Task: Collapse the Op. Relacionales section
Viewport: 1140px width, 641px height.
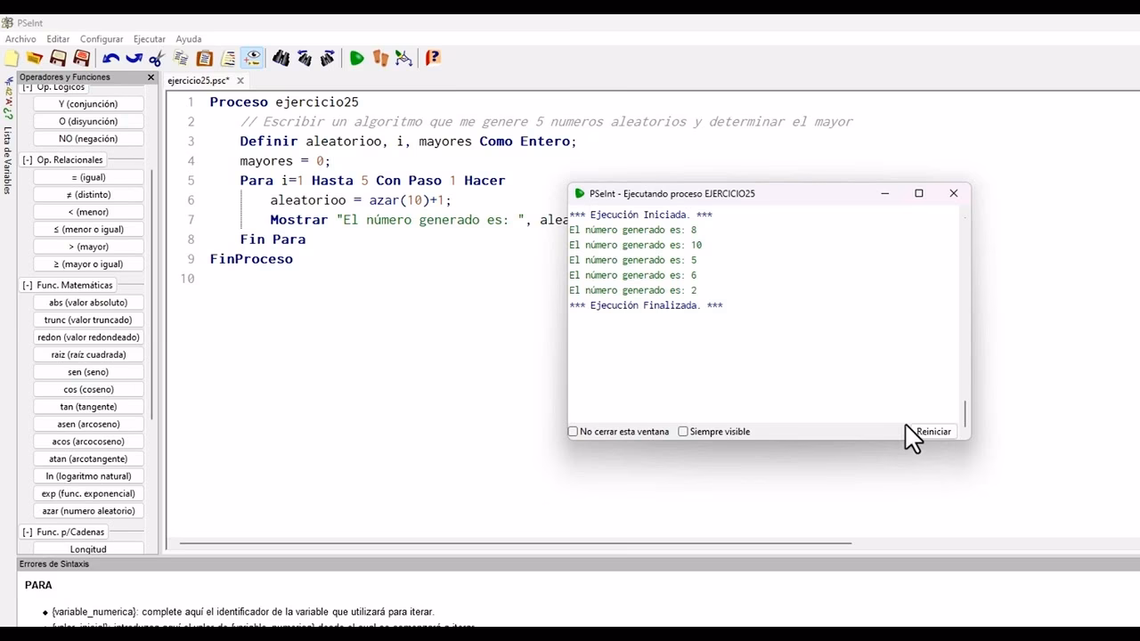Action: (28, 160)
